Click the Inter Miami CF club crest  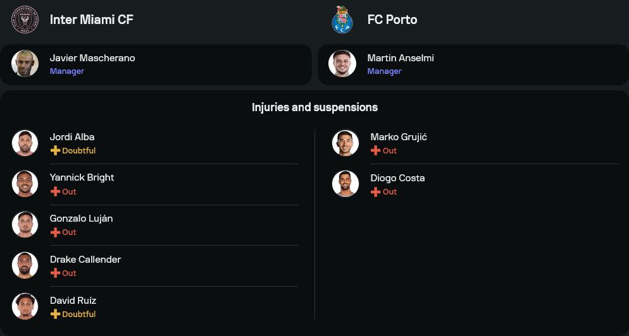point(25,20)
